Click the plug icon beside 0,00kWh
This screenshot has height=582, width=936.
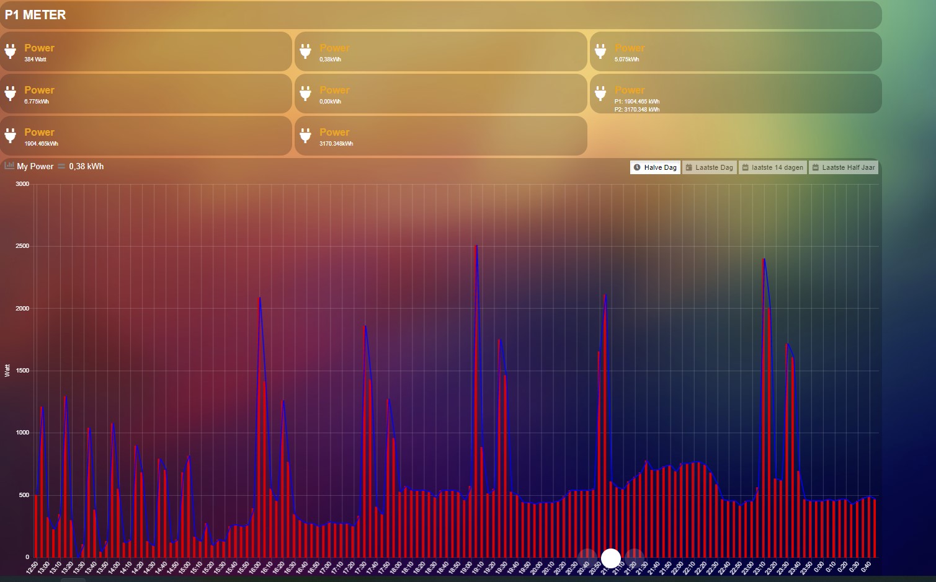pyautogui.click(x=305, y=94)
